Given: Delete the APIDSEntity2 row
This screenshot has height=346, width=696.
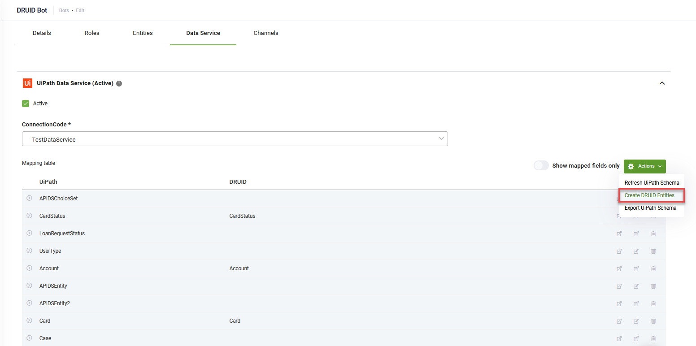Looking at the screenshot, I should [653, 303].
